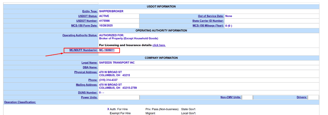Screen dimensions: 328x115
Task: Select USDOT number 4175566
Action: pos(104,21)
